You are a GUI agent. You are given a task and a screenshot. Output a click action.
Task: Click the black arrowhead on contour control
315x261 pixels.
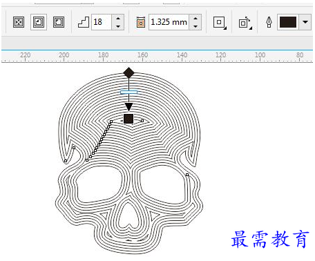(x=128, y=107)
